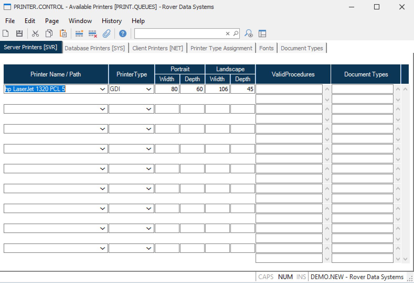The image size is (414, 283).
Task: Switch to the Database Printers [SYS] tab
Action: click(95, 48)
